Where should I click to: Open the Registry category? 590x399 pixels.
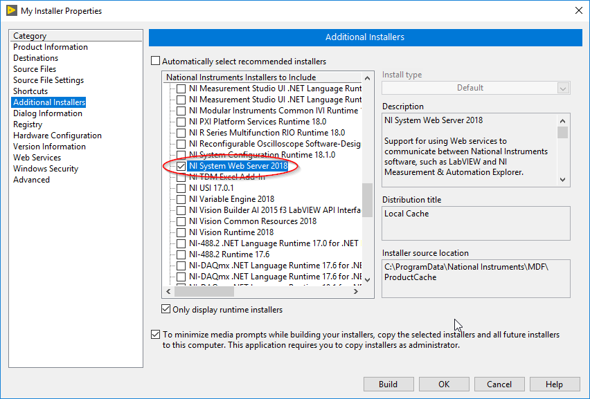point(28,124)
